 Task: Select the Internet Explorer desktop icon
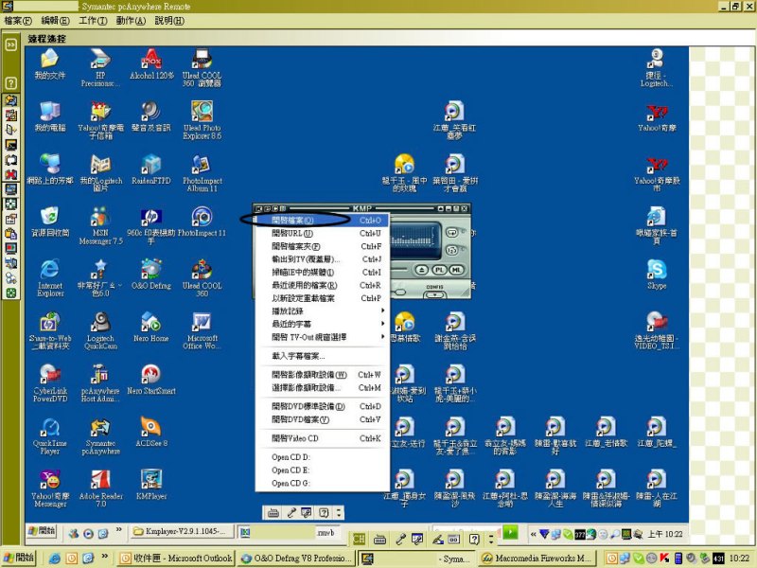pos(50,277)
